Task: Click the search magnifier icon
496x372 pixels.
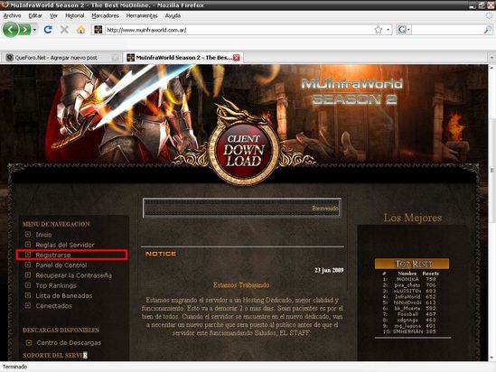Action: point(488,30)
